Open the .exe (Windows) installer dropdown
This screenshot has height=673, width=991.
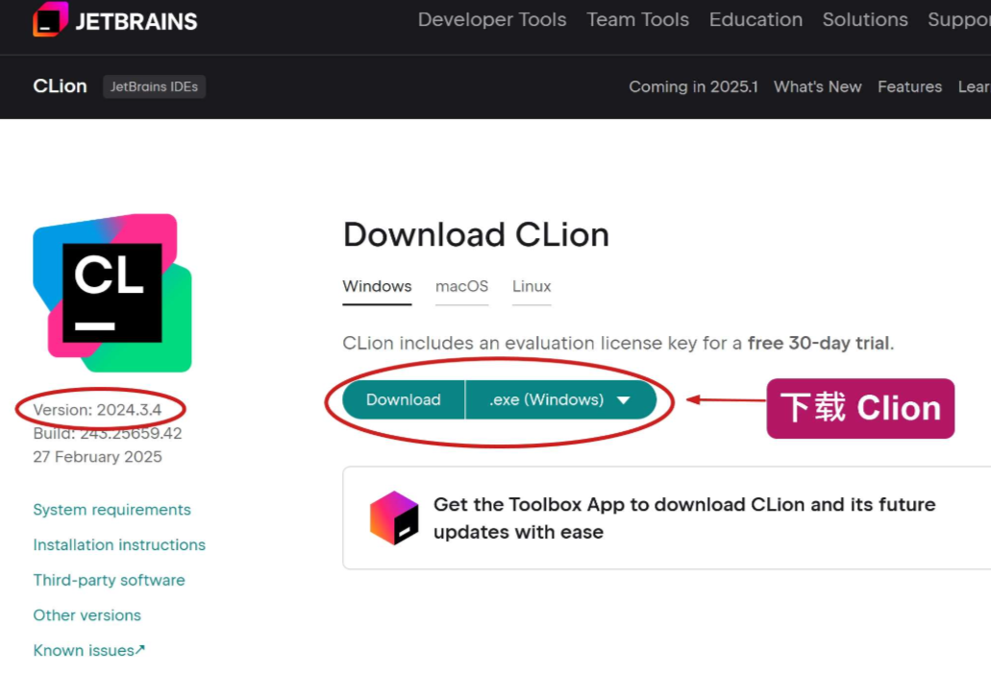point(560,399)
